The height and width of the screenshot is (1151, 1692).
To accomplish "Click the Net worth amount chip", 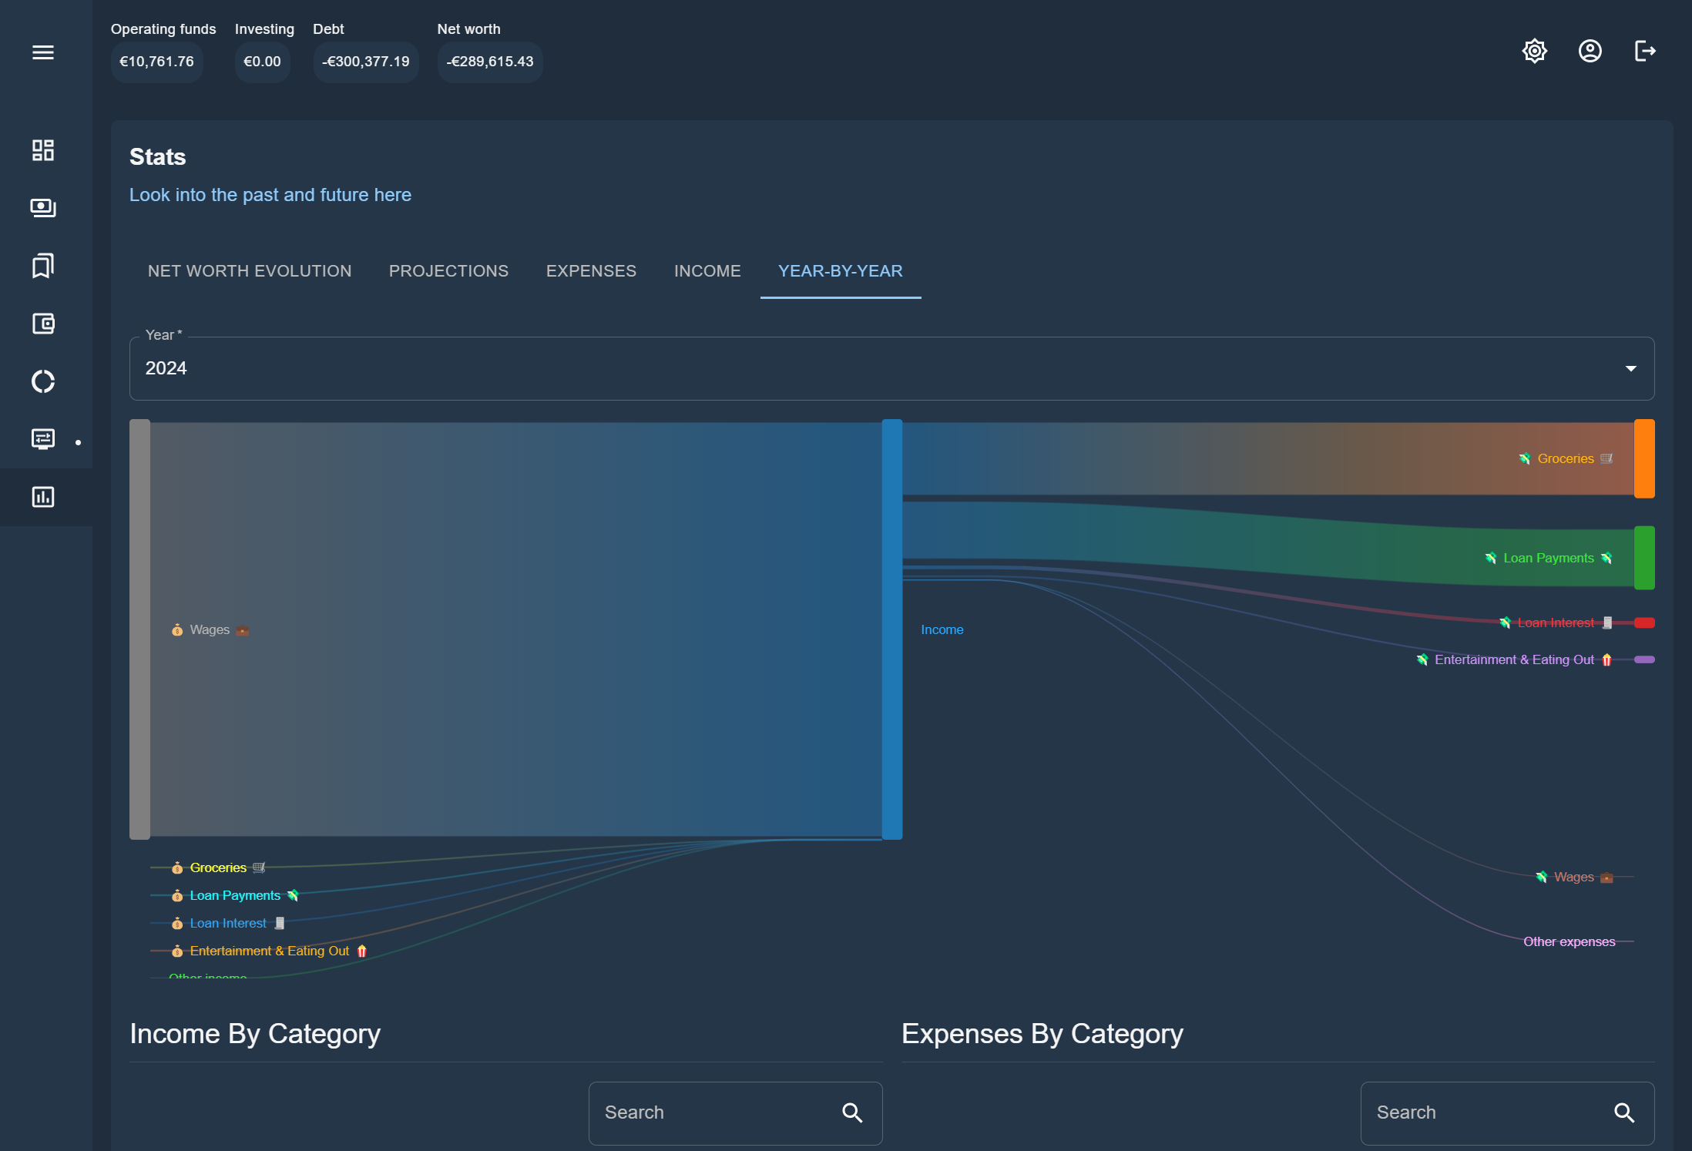I will 490,62.
